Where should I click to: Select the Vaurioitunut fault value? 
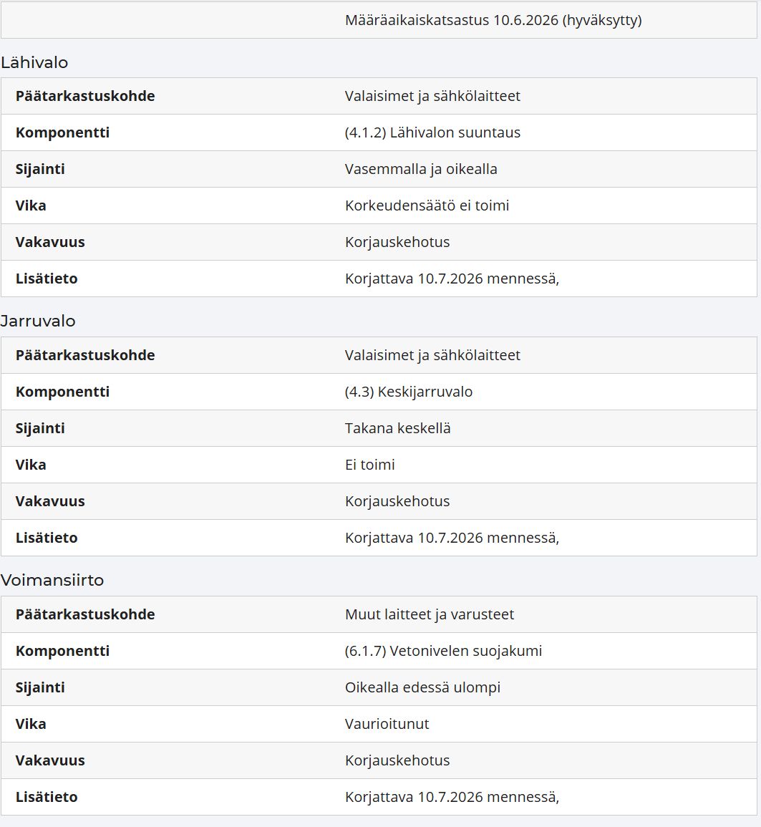coord(387,724)
